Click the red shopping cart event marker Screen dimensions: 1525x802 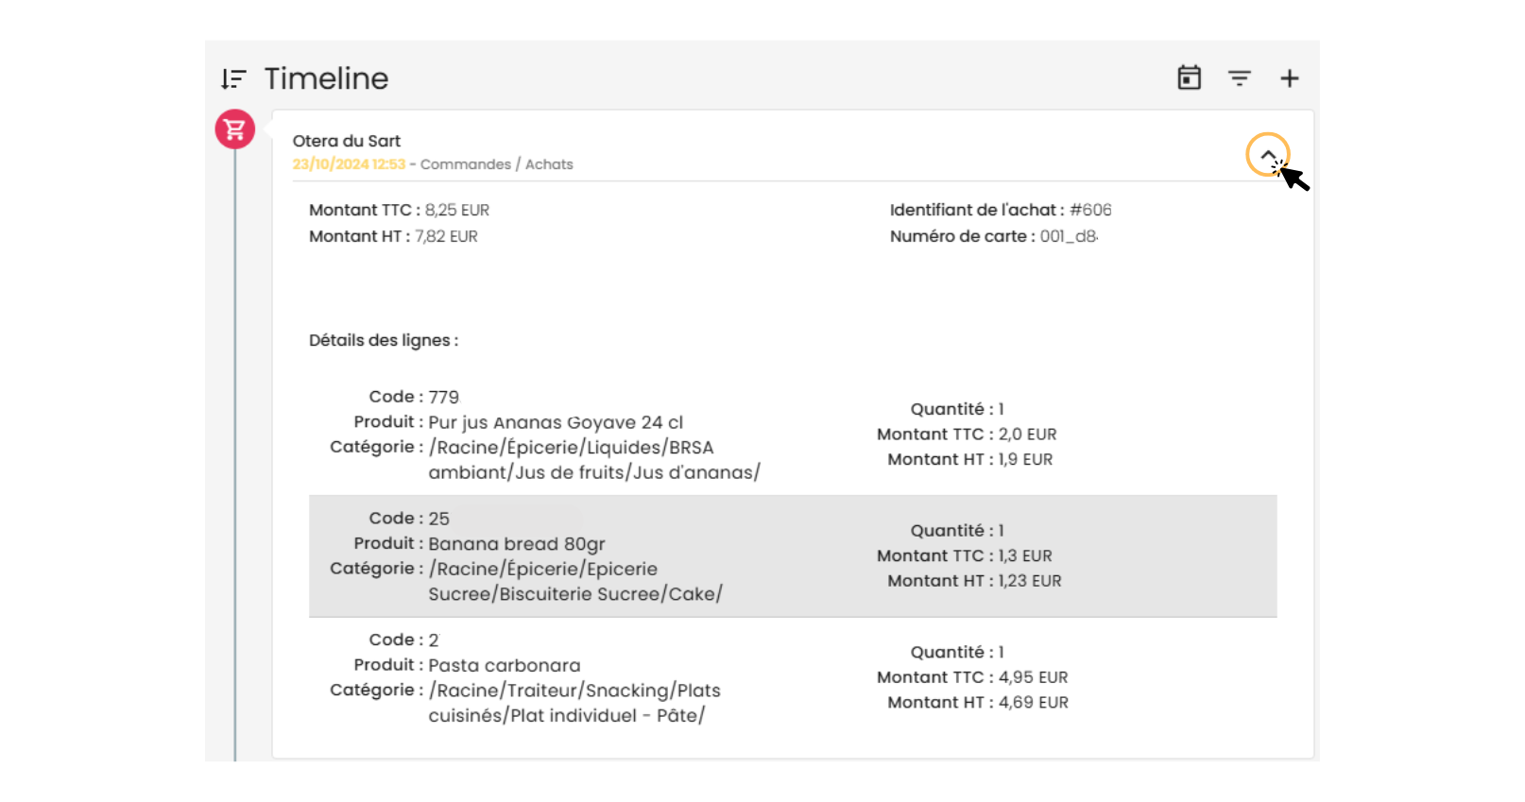point(235,129)
